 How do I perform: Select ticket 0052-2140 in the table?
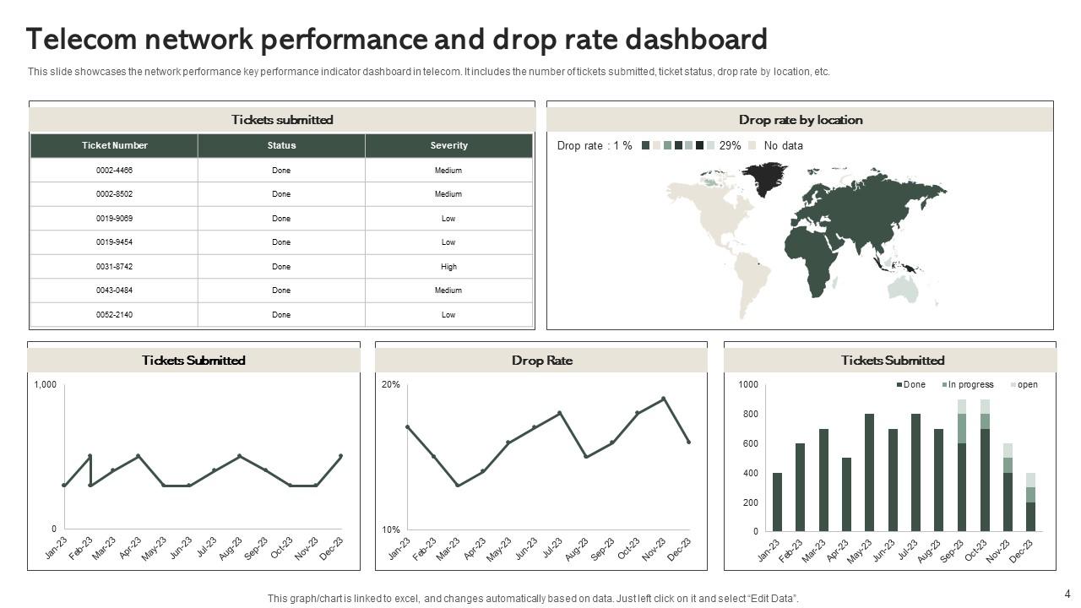pos(114,315)
